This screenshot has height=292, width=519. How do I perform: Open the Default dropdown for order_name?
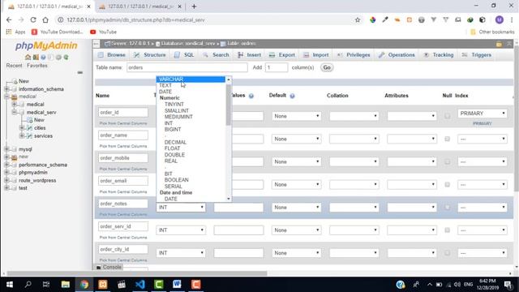coord(296,139)
